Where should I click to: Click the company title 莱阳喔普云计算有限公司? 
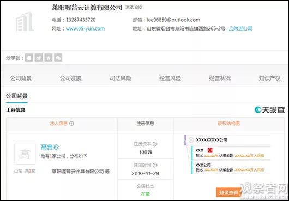click(87, 8)
